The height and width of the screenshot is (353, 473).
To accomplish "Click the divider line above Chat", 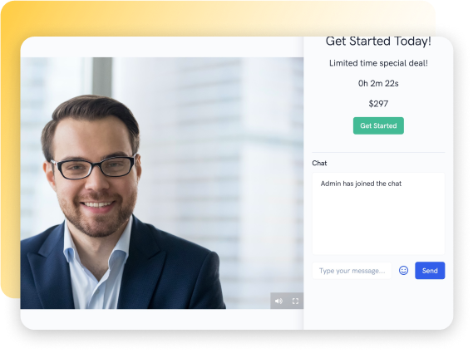I will [378, 153].
